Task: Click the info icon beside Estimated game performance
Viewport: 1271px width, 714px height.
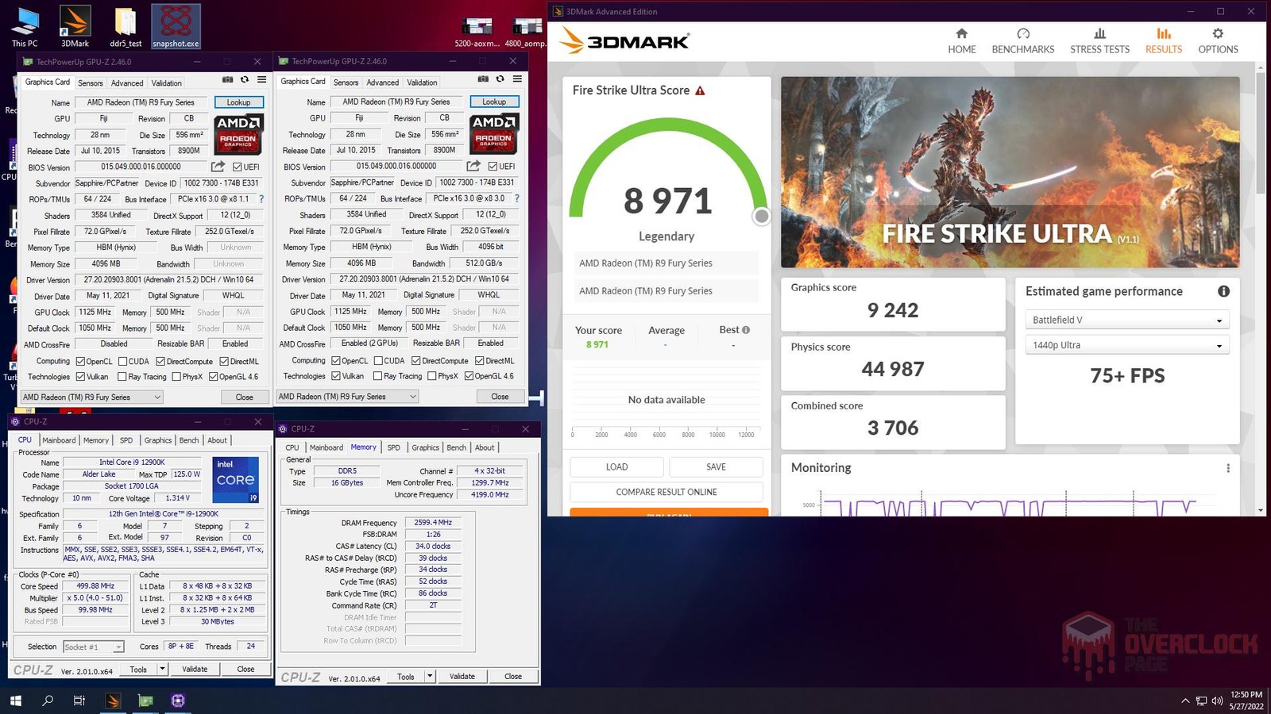Action: tap(1223, 291)
